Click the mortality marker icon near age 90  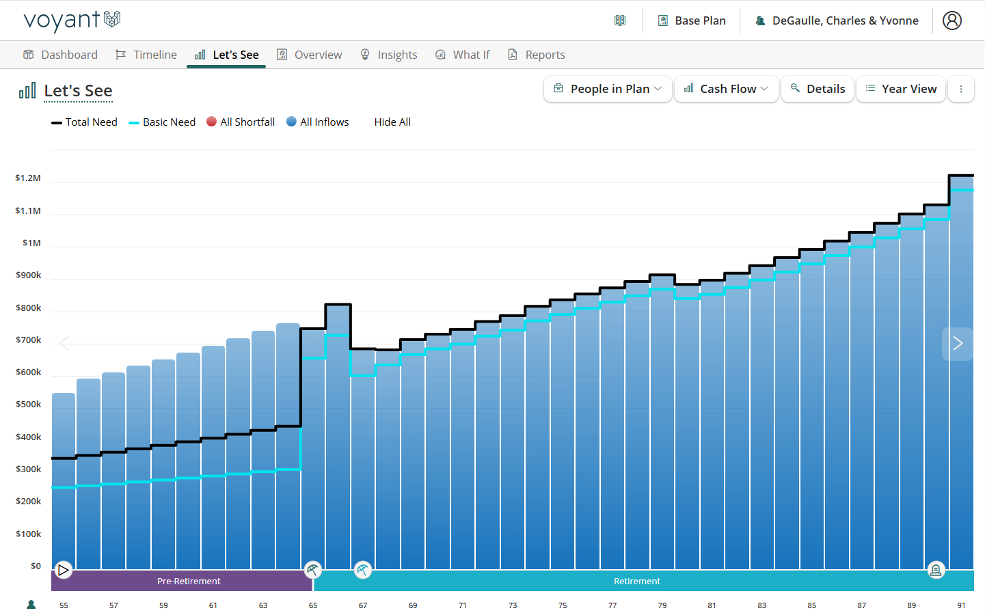[936, 569]
